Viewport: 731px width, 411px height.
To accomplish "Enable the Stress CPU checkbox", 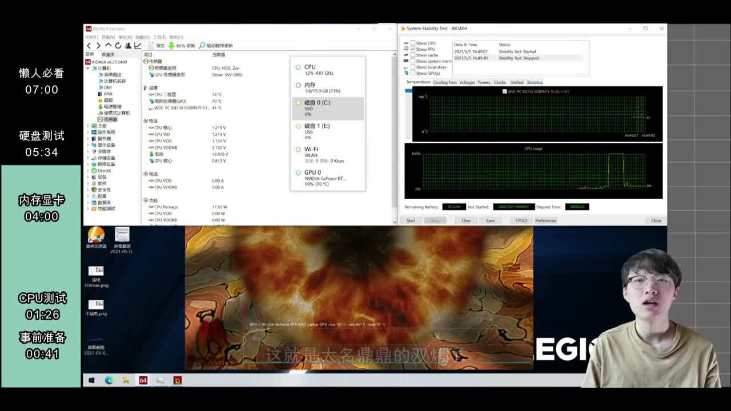I will tap(413, 43).
